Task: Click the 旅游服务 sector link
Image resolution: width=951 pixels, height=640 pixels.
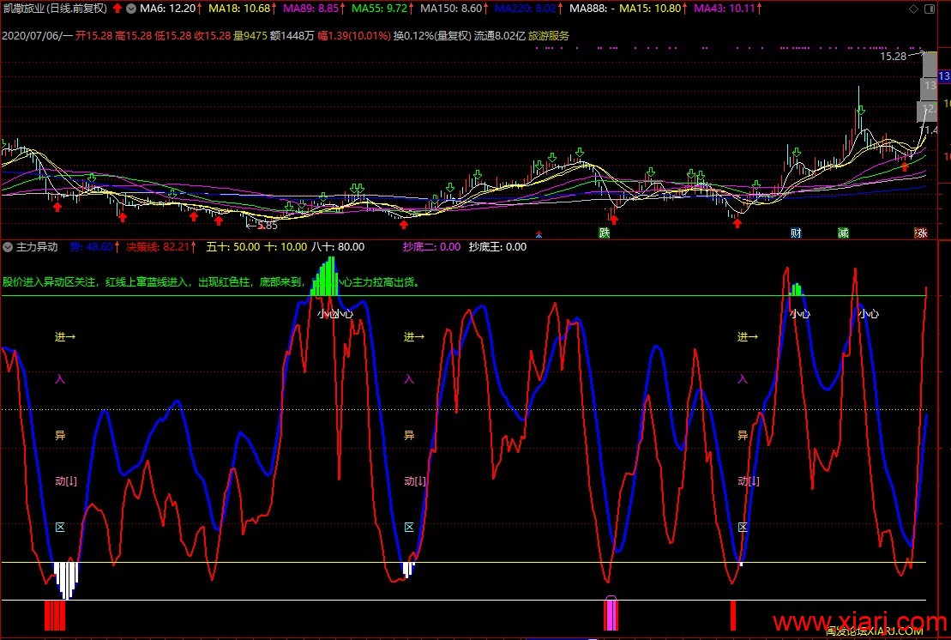Action: point(549,36)
